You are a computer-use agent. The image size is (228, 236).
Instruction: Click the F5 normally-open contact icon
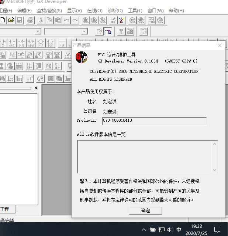click(x=3, y=43)
